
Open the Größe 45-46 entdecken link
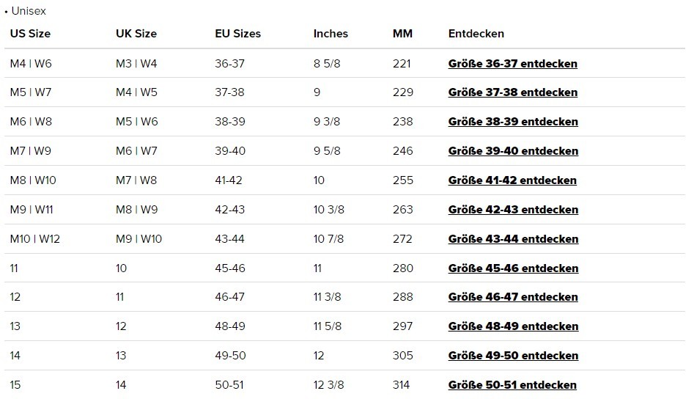(512, 268)
